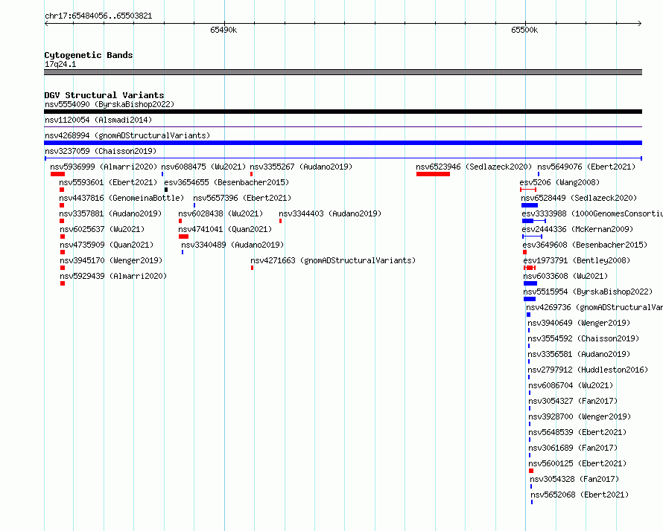Open nsv6088475 (Wu2021) variant

203,167
